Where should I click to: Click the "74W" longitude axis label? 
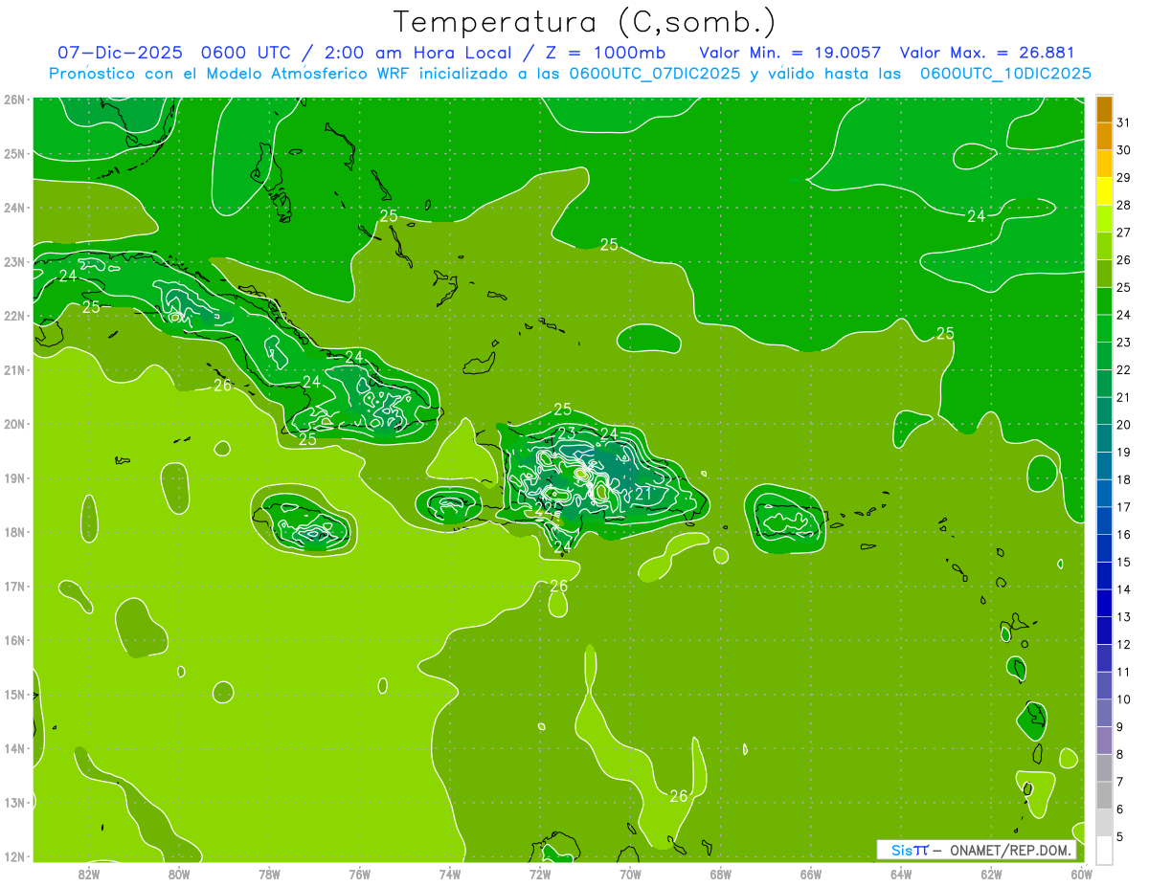tap(450, 873)
